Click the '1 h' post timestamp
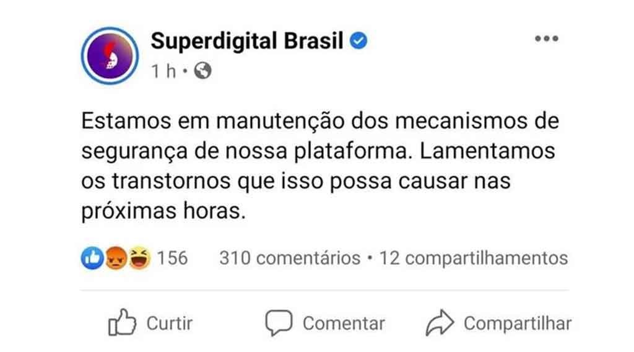Screen dimensions: 634x352 (x=163, y=72)
